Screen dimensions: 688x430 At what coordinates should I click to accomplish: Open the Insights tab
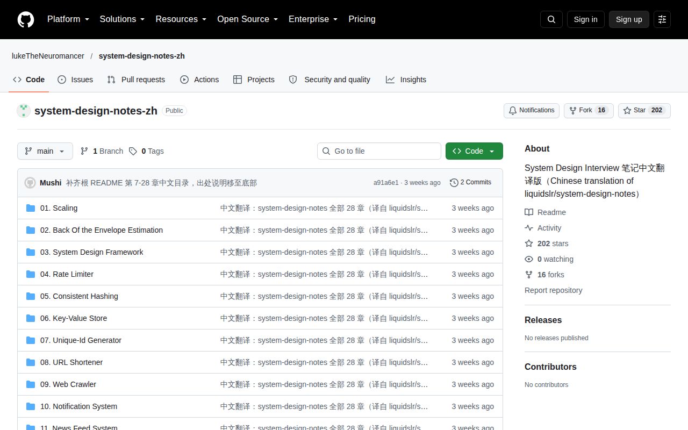tap(406, 80)
